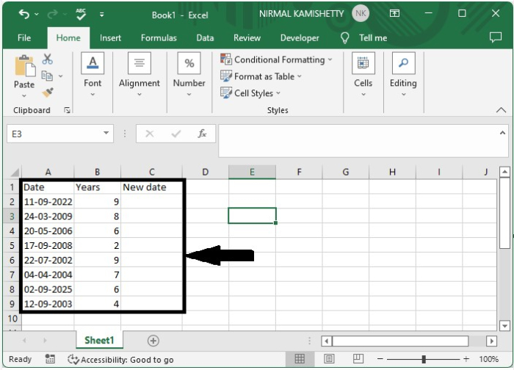This screenshot has width=514, height=370.
Task: Click the Paste clipboard icon
Action: tap(25, 65)
